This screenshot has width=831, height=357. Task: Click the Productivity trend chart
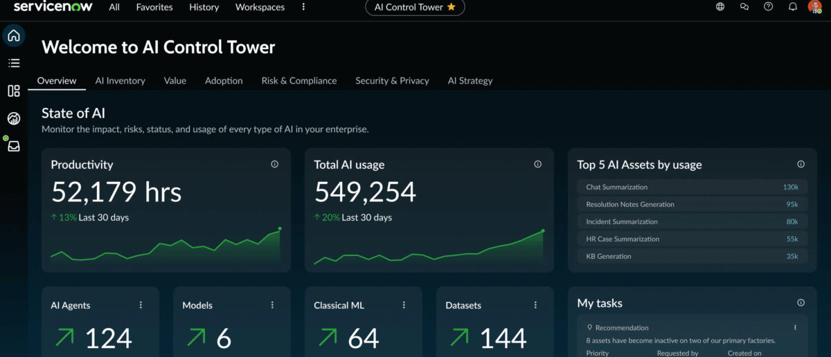tap(166, 244)
